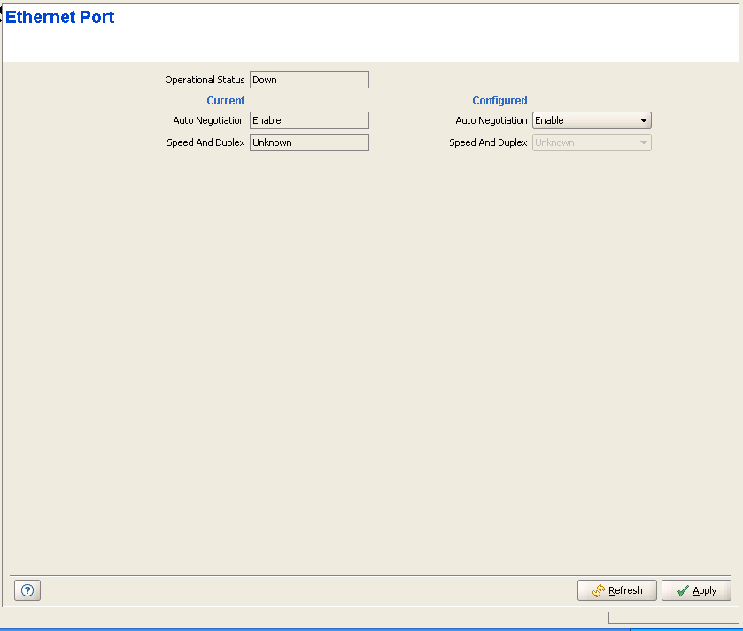Focus the Current Speed And Duplex Unknown field
Screen dimensions: 743x631
coord(309,142)
